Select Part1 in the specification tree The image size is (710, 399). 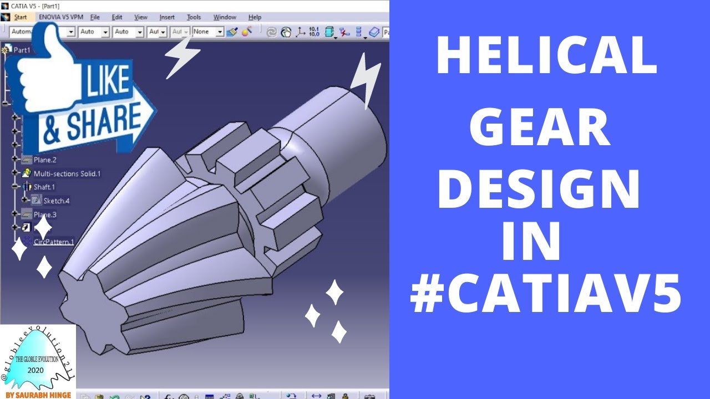point(22,50)
